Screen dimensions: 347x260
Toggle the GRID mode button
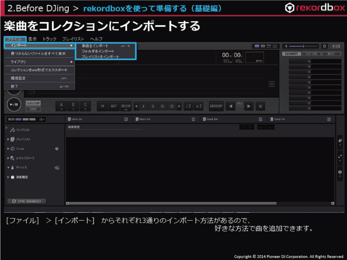click(x=33, y=109)
